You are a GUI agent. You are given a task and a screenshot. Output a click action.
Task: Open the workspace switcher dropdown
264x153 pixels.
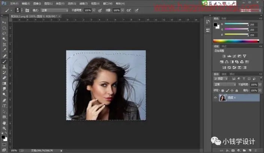click(250, 10)
